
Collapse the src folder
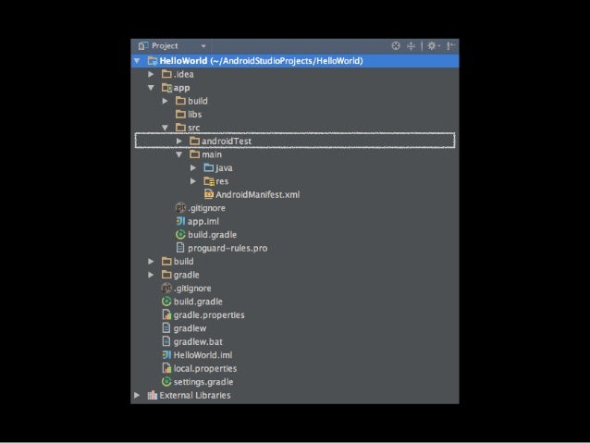pyautogui.click(x=165, y=128)
